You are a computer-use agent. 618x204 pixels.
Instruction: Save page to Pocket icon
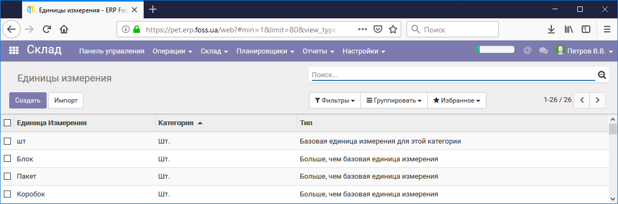pyautogui.click(x=378, y=29)
